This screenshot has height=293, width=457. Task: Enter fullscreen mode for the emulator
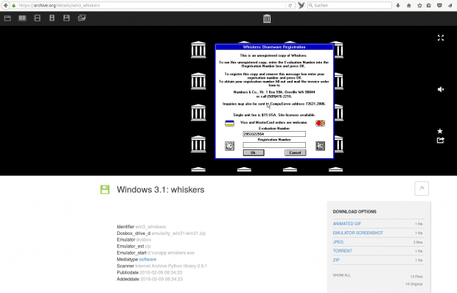pyautogui.click(x=441, y=38)
